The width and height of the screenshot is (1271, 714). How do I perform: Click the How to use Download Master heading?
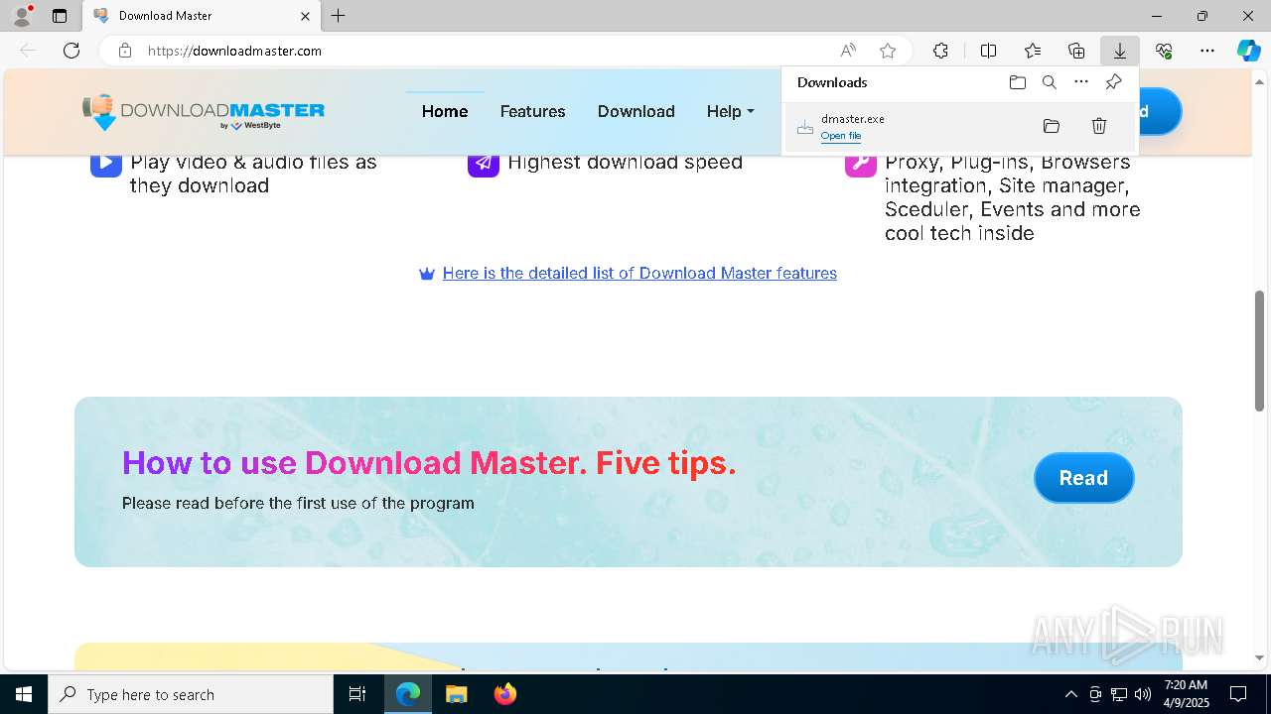[x=429, y=463]
